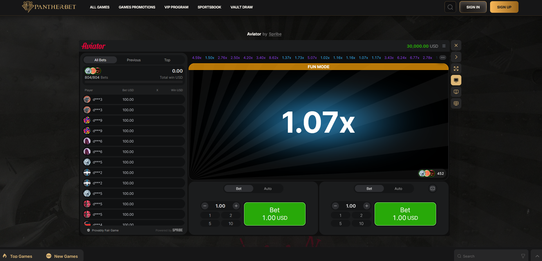Switch right bet panel to Auto
Viewport: 542px width, 261px height.
pos(398,189)
